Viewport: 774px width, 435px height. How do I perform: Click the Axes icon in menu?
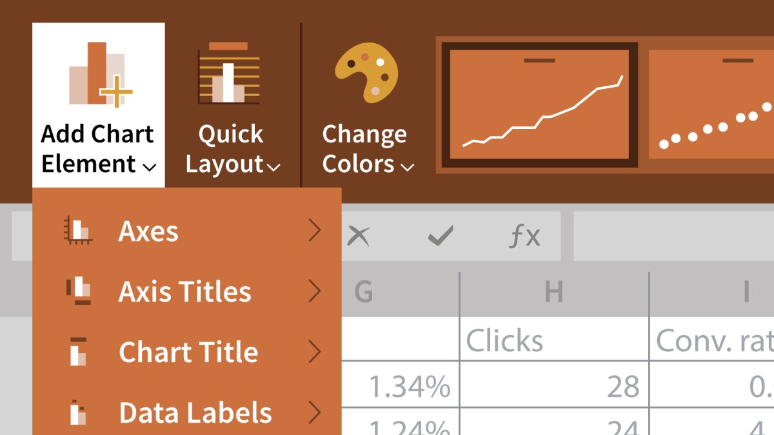[x=78, y=231]
